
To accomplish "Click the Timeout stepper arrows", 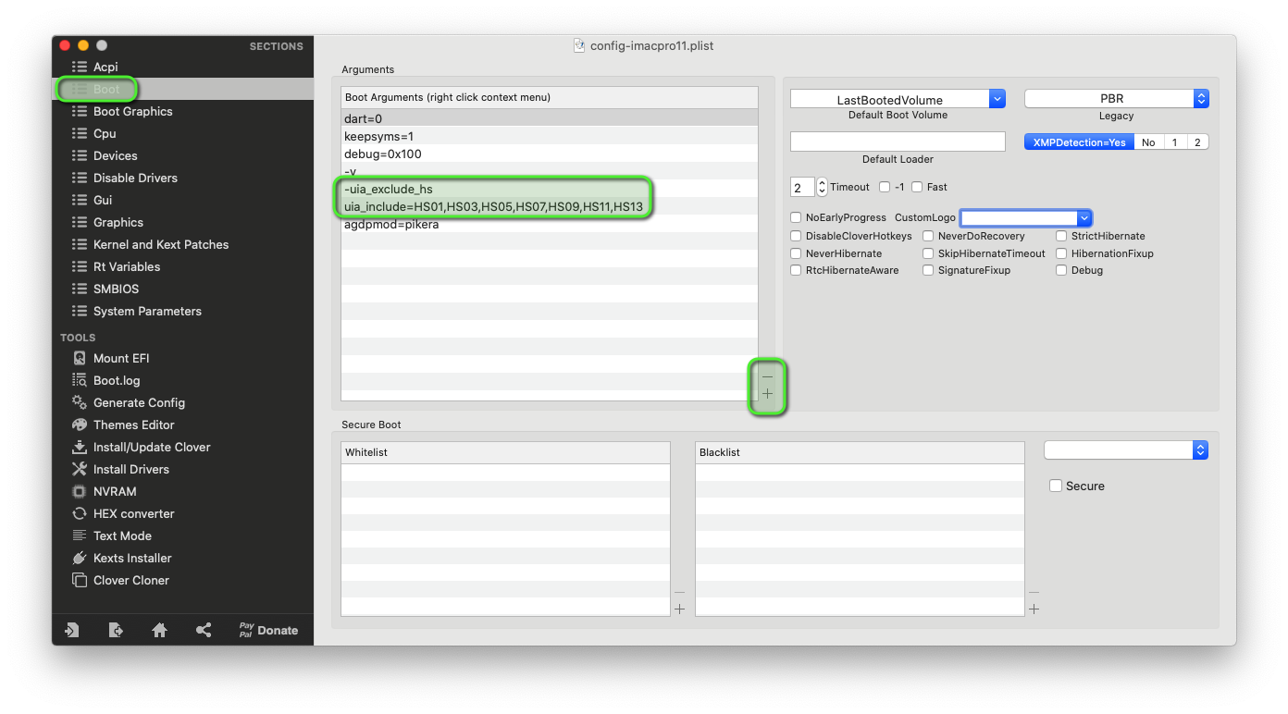I will tap(822, 187).
